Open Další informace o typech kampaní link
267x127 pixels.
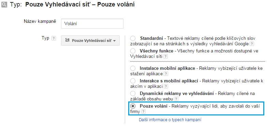(x=170, y=120)
